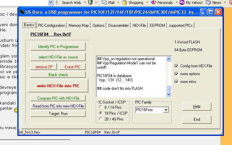Click the 64 Byte EEPROM label
232x145 pixels.
click(188, 50)
